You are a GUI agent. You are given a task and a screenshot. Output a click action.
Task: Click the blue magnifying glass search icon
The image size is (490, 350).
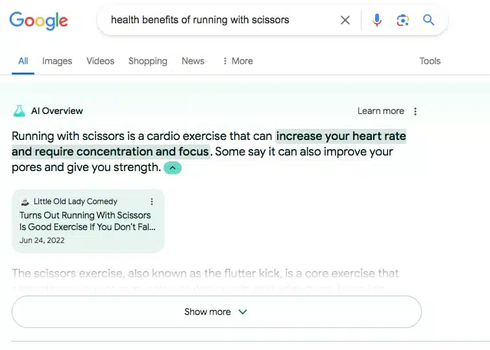coord(428,20)
